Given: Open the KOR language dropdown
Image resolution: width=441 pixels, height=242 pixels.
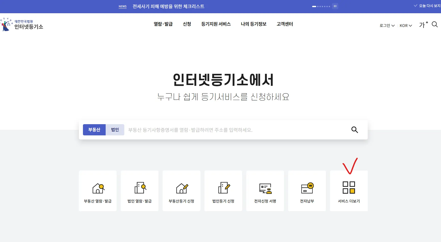Looking at the screenshot, I should tap(406, 25).
